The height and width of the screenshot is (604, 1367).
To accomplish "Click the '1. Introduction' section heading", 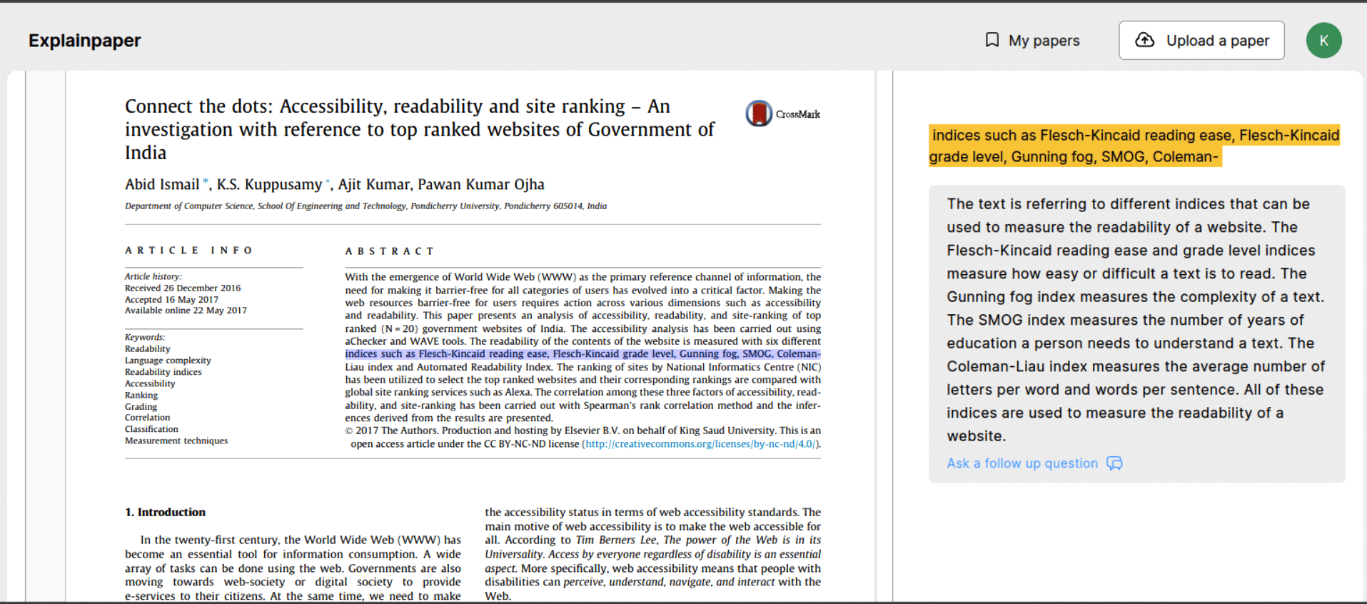I will pos(165,513).
